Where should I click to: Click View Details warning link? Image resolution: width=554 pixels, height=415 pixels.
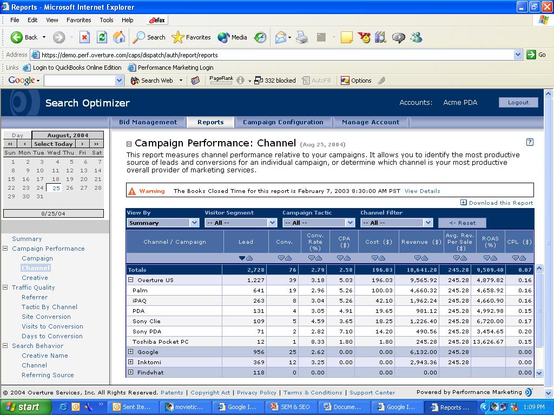coord(422,191)
